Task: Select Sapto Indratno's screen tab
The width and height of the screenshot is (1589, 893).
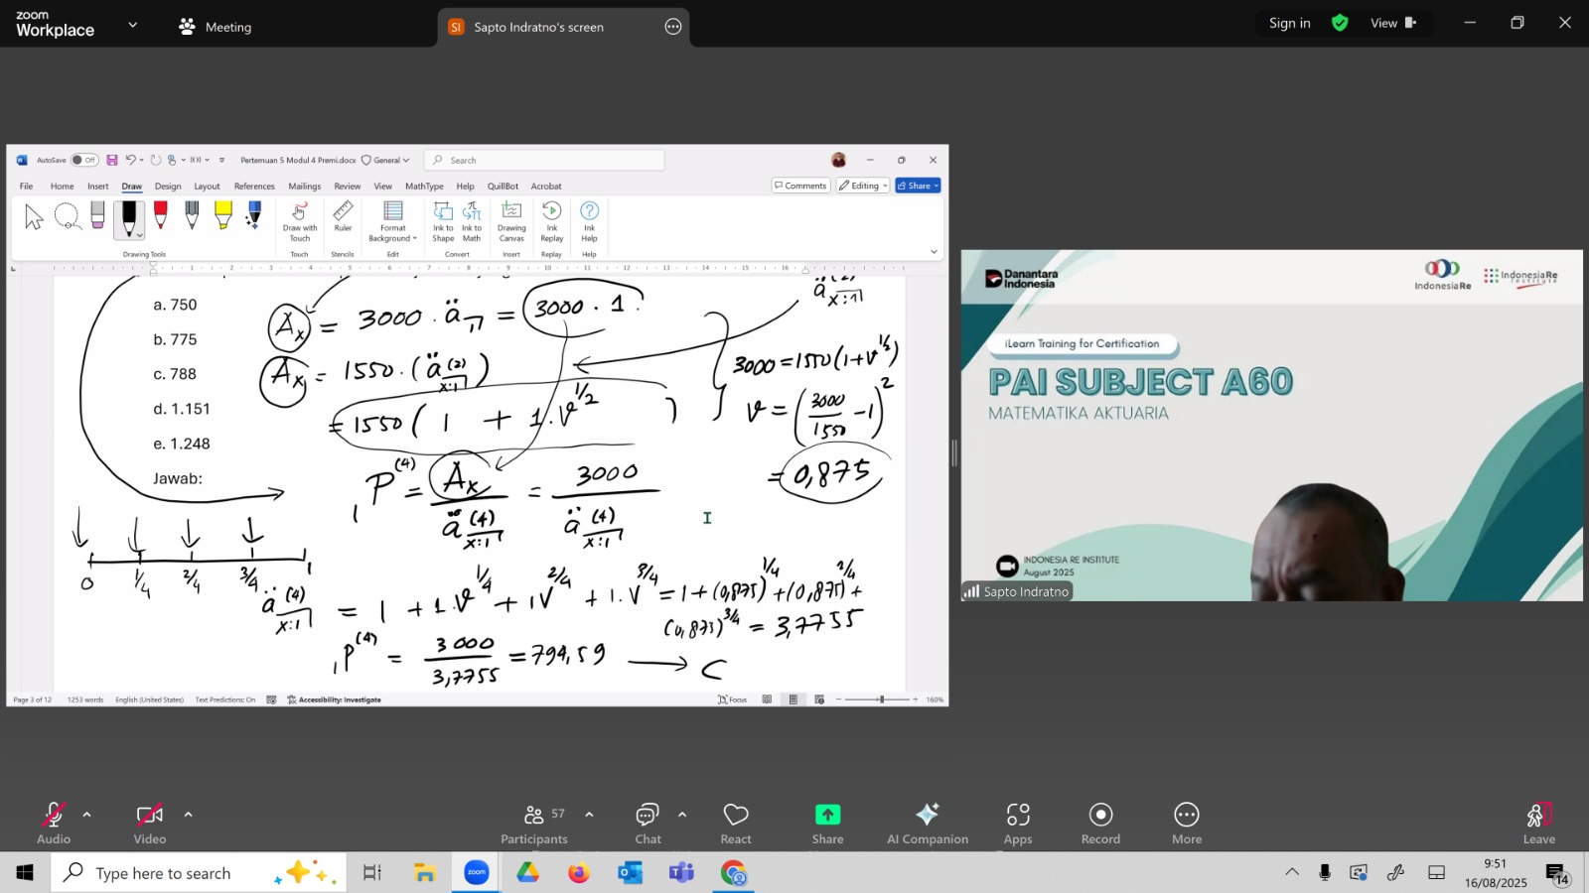Action: (x=538, y=27)
